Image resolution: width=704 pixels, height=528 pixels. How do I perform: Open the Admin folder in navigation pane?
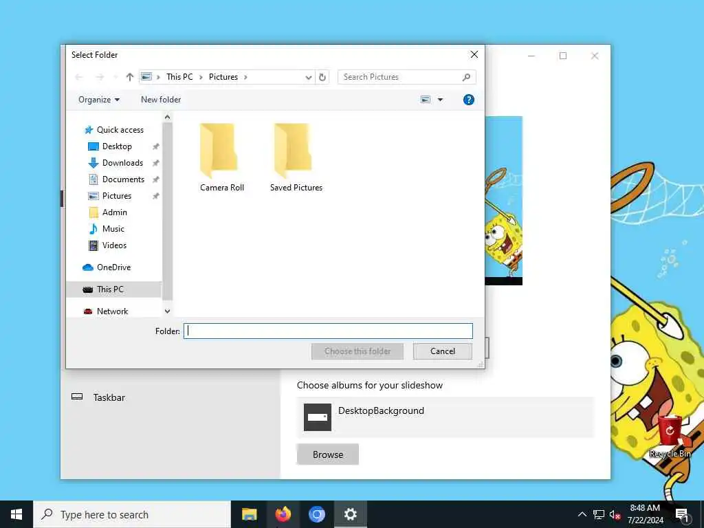click(115, 212)
